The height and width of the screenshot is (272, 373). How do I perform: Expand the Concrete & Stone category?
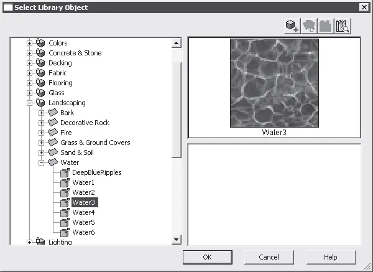[29, 53]
